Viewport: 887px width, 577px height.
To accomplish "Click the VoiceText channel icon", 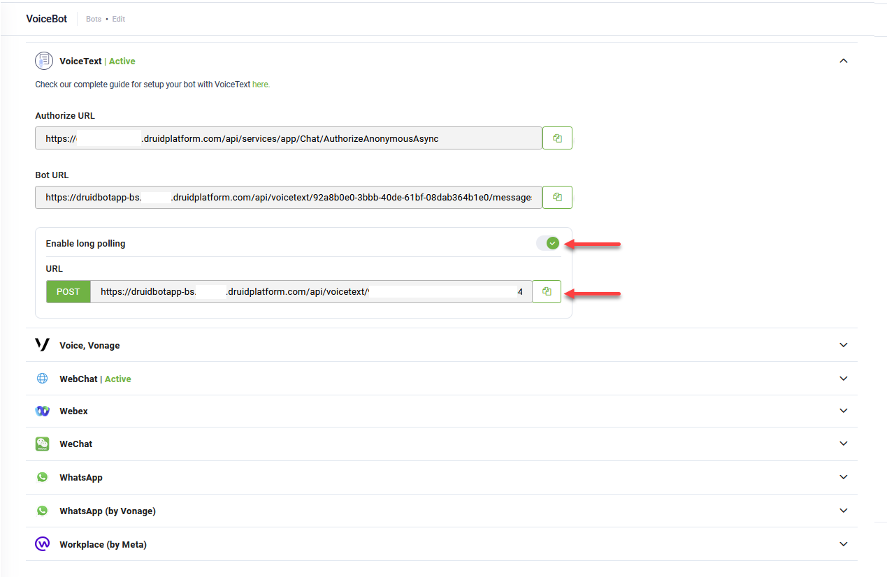I will [x=44, y=61].
